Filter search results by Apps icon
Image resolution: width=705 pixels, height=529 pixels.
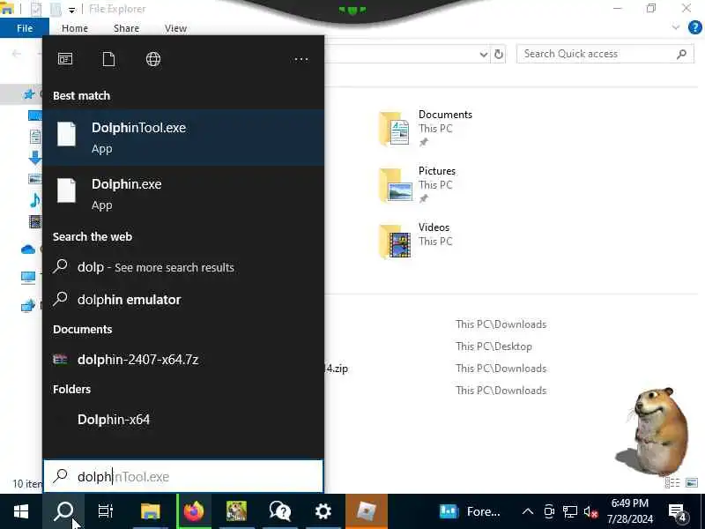(65, 59)
